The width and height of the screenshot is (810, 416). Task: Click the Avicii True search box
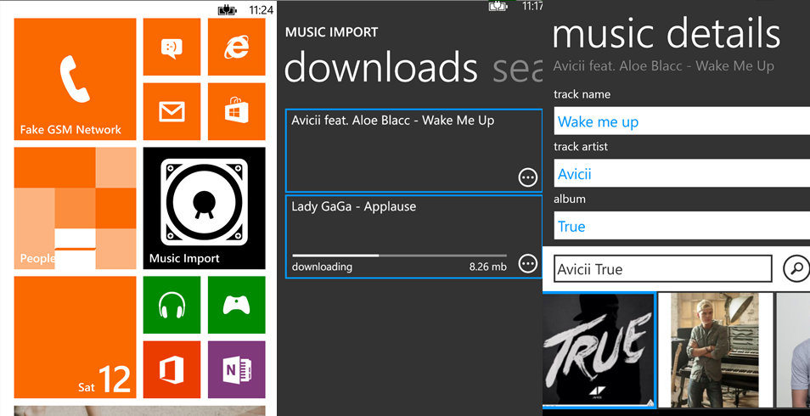point(663,269)
